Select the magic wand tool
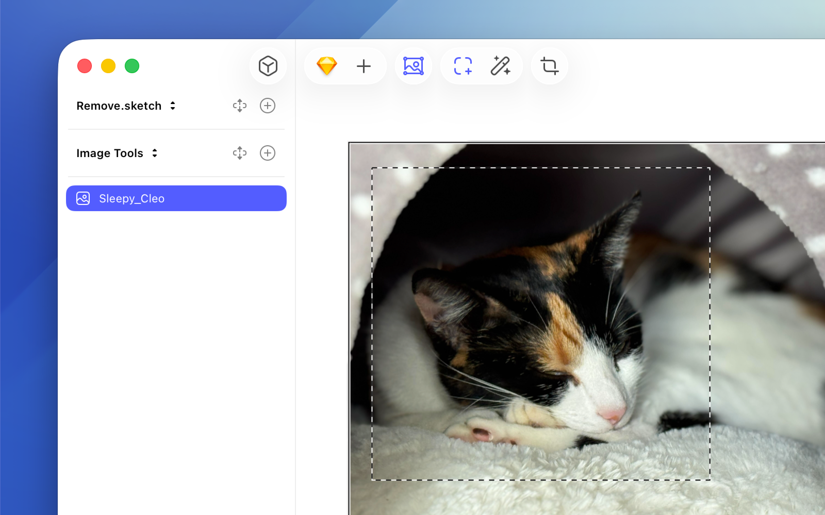 (500, 66)
